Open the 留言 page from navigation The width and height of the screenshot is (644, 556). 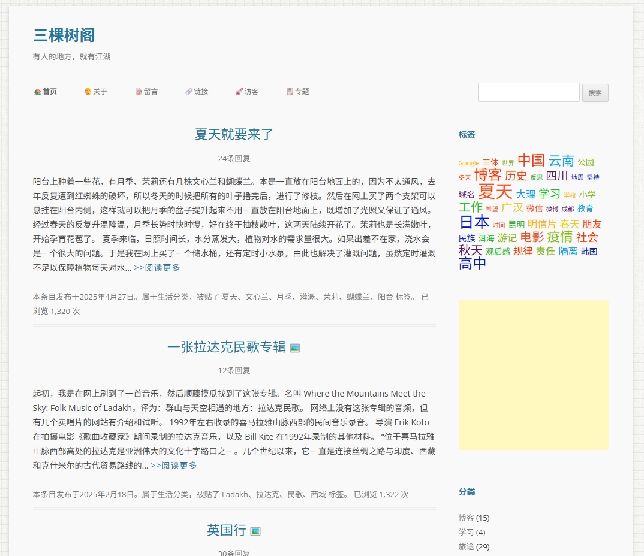click(x=151, y=92)
